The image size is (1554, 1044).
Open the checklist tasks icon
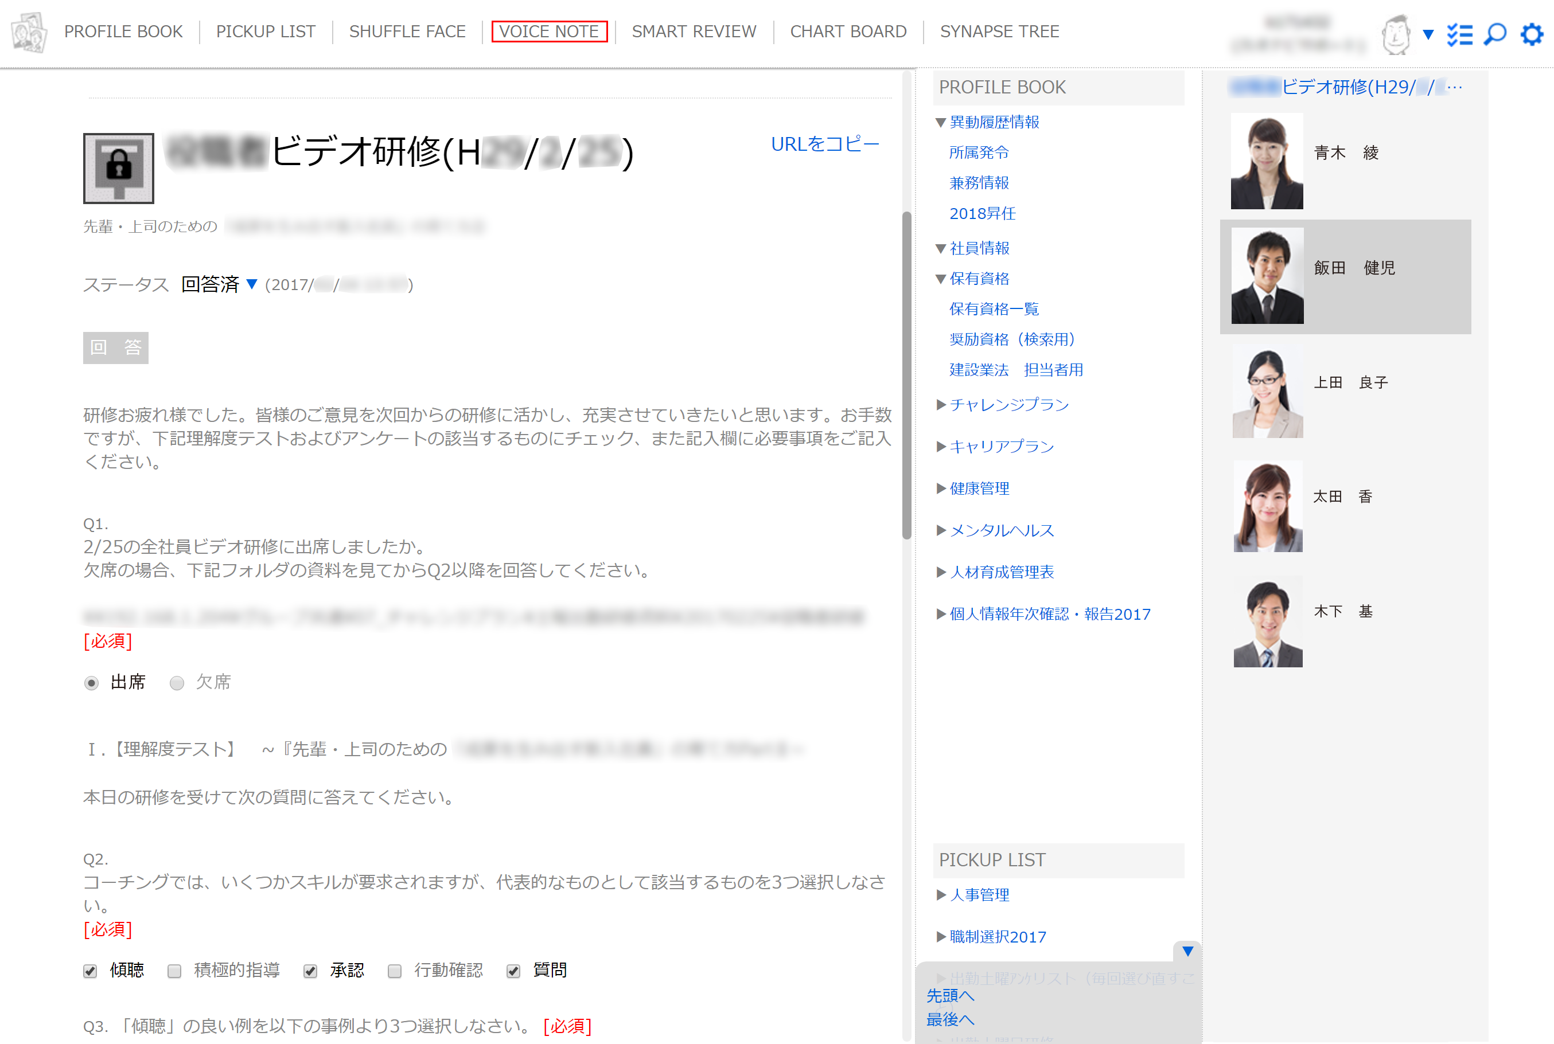tap(1459, 34)
